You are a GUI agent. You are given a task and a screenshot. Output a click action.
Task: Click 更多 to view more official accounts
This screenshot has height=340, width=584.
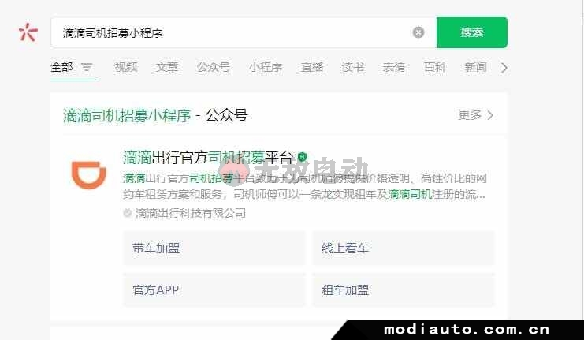pos(475,115)
